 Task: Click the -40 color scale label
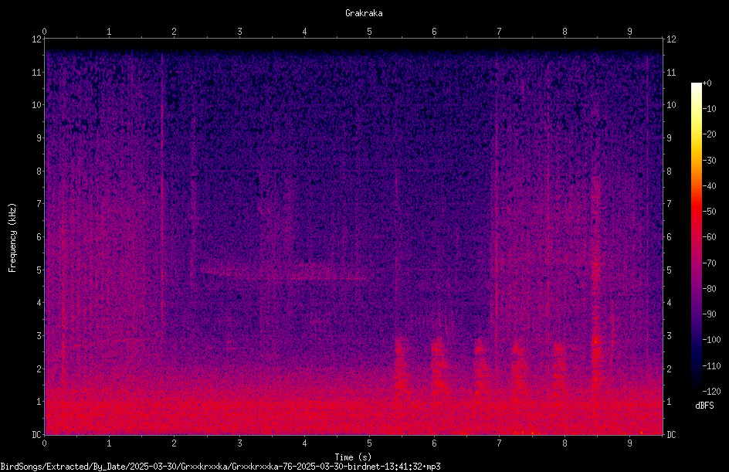(709, 186)
